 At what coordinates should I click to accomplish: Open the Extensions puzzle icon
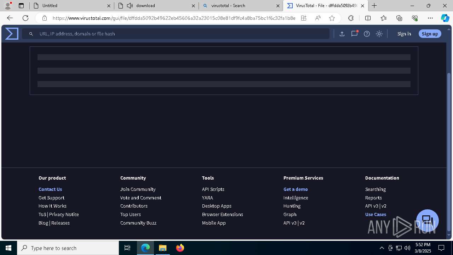tap(351, 18)
